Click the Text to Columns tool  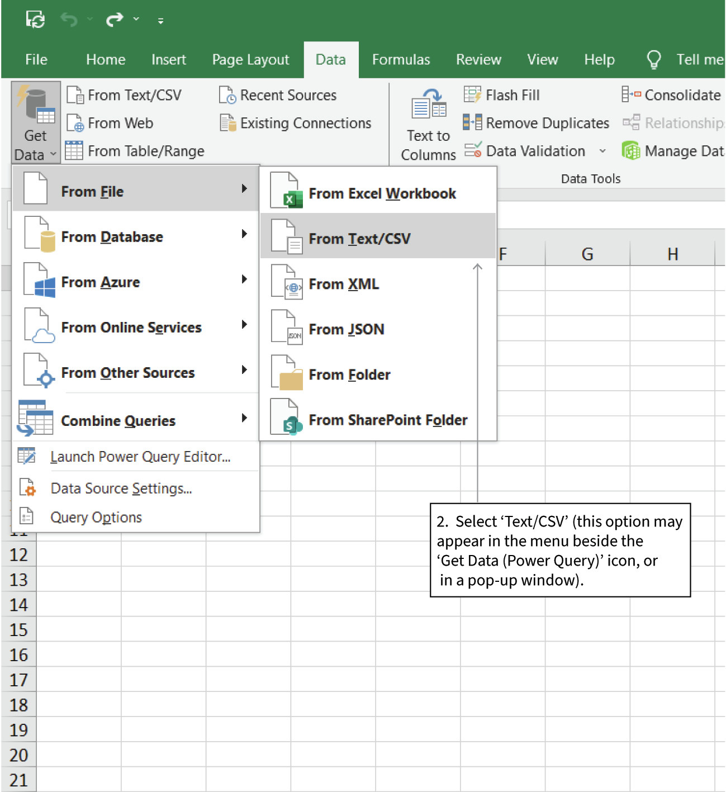(426, 120)
